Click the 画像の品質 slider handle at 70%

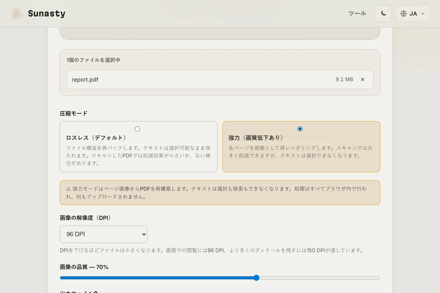256,278
